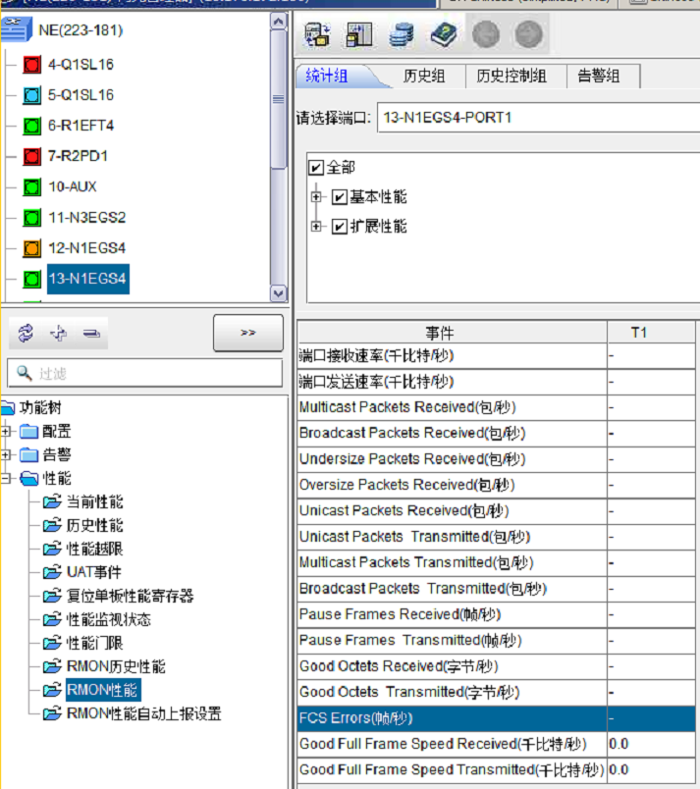The width and height of the screenshot is (700, 789).
Task: Click the second greyed-out round toolbar icon
Action: (x=529, y=34)
